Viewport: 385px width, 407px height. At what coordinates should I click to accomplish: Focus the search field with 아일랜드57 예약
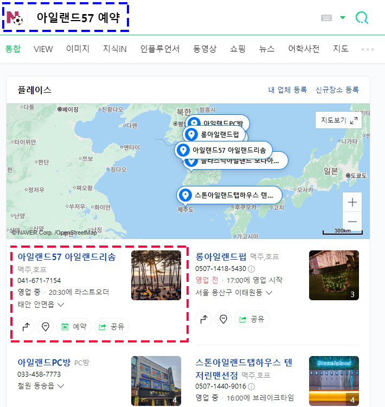click(78, 18)
